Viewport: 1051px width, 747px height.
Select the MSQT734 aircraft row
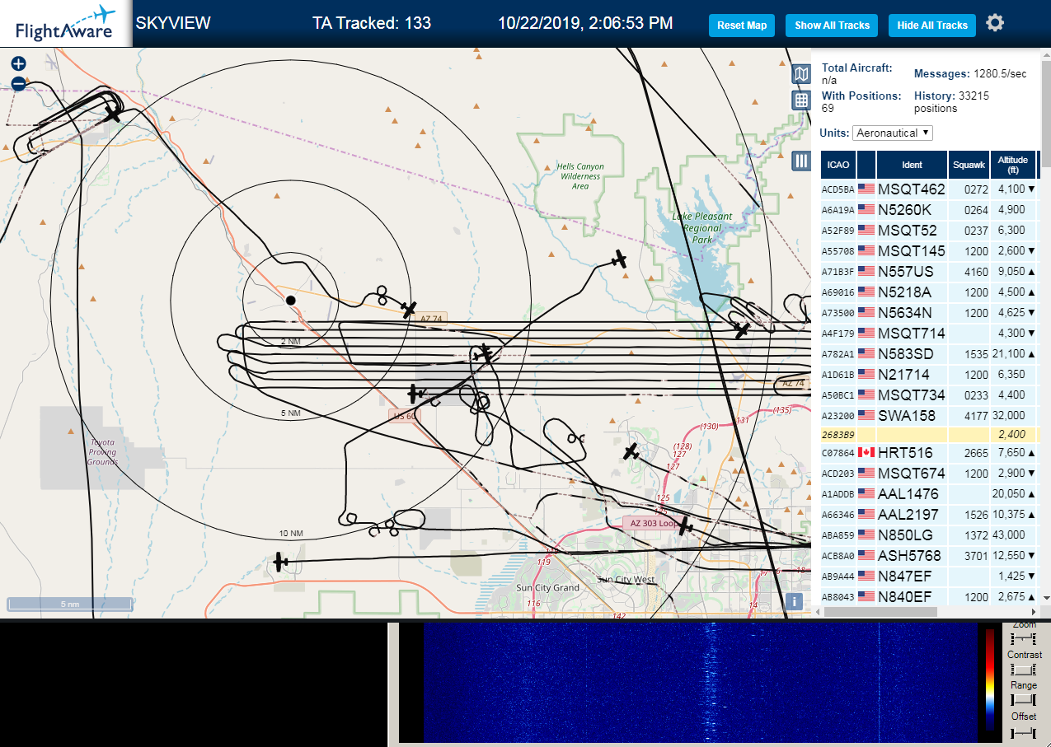coord(930,395)
